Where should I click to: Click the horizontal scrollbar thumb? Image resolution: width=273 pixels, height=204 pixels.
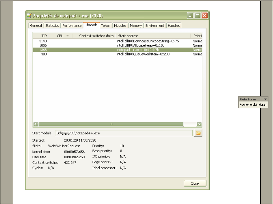coord(111,124)
